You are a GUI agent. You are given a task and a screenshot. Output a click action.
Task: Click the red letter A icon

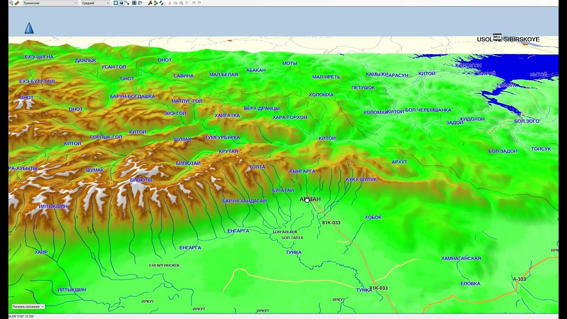150,3
